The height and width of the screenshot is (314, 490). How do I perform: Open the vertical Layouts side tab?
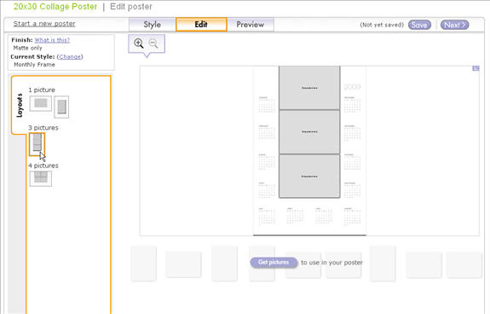pyautogui.click(x=20, y=105)
